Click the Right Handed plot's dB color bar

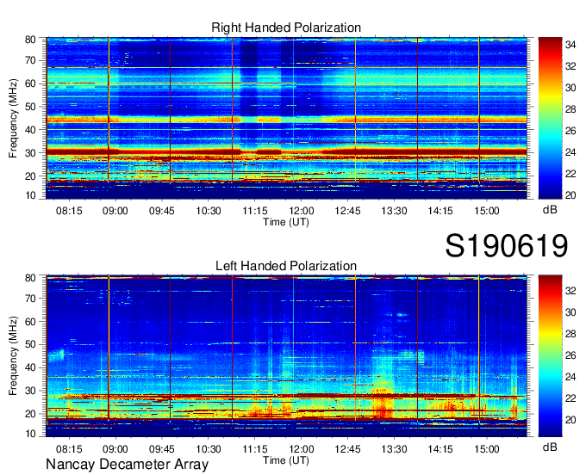[550, 118]
